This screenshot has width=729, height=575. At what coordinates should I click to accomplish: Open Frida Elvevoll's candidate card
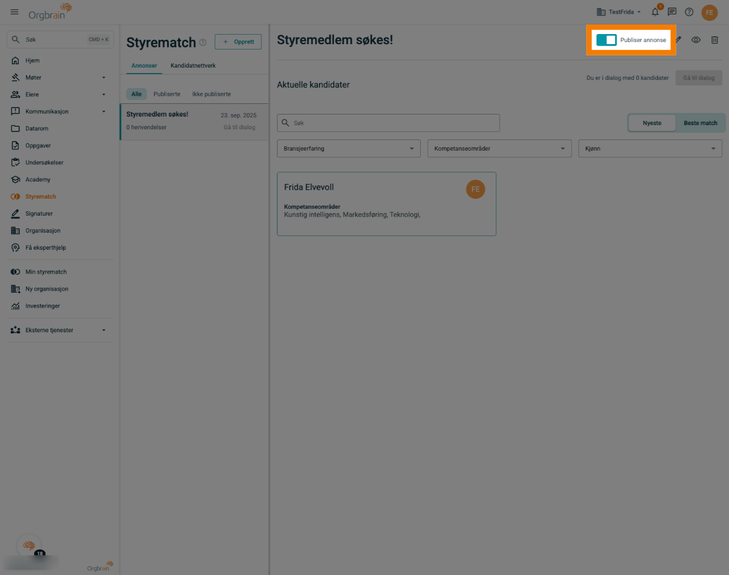point(387,204)
